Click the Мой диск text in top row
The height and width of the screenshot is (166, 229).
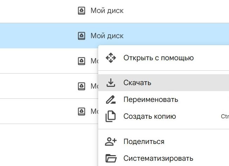[x=107, y=11]
